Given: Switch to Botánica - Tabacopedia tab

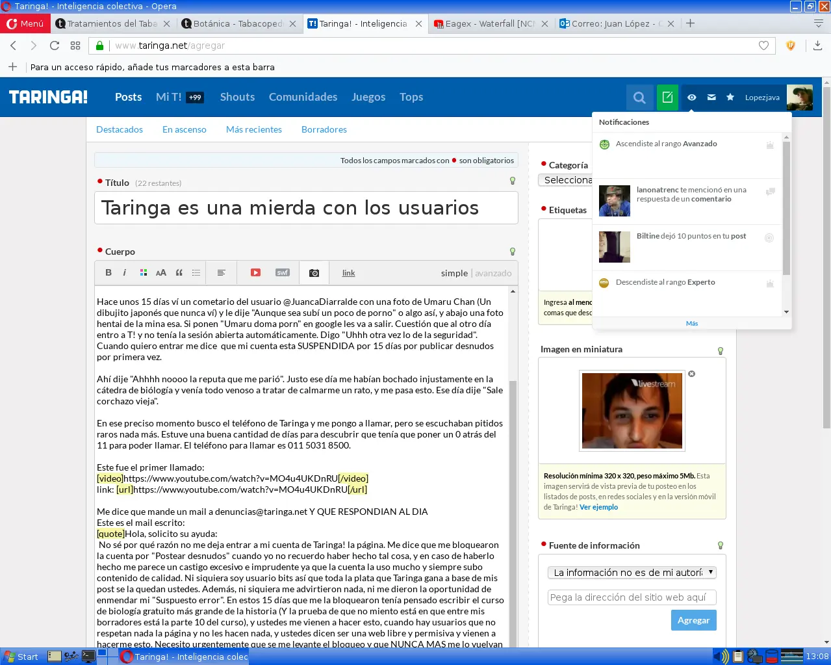Looking at the screenshot, I should tap(238, 23).
